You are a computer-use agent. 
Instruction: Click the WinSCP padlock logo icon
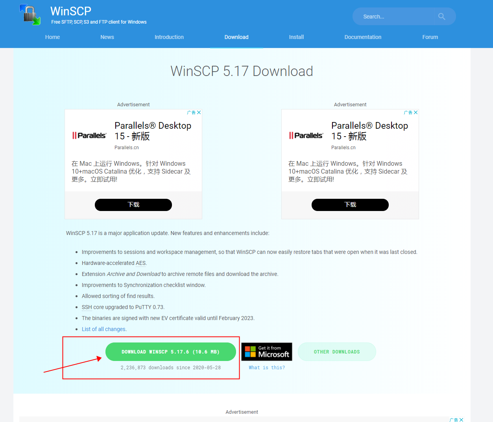coord(30,15)
